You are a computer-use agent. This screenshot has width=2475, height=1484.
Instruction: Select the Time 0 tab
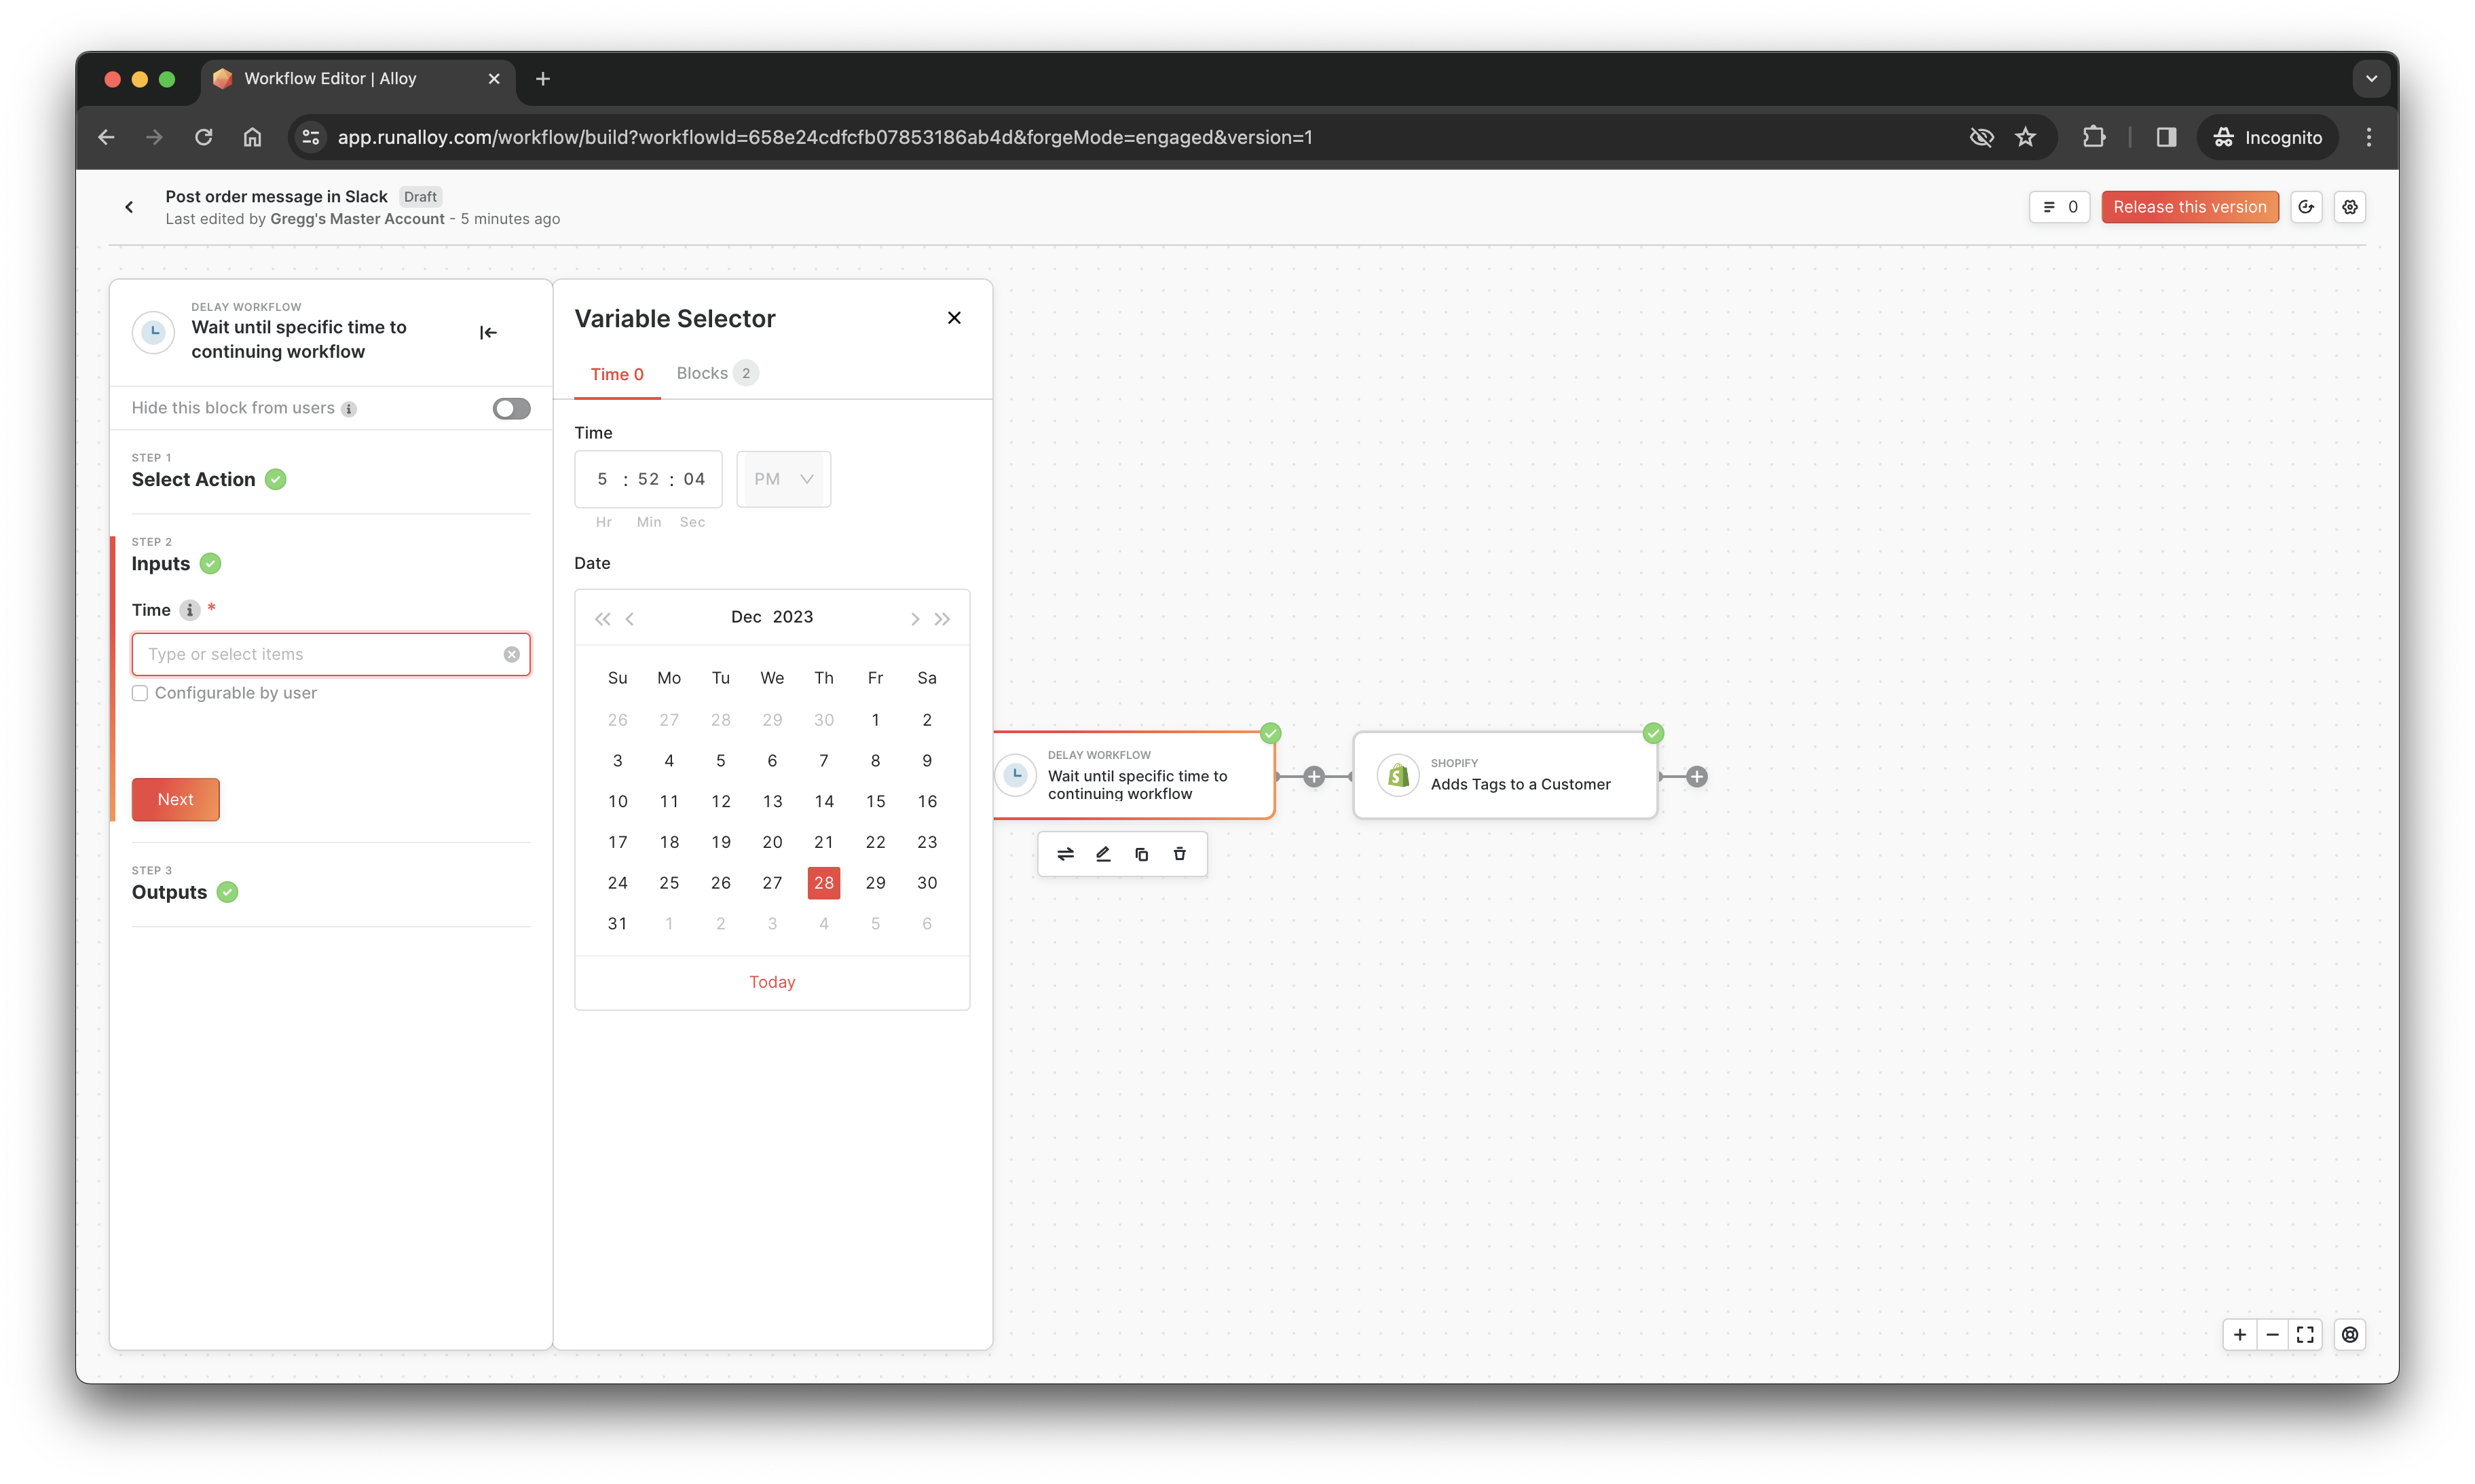tap(616, 374)
